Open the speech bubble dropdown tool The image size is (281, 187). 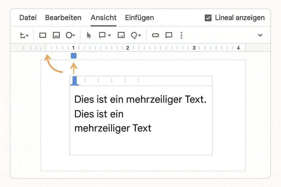click(105, 35)
